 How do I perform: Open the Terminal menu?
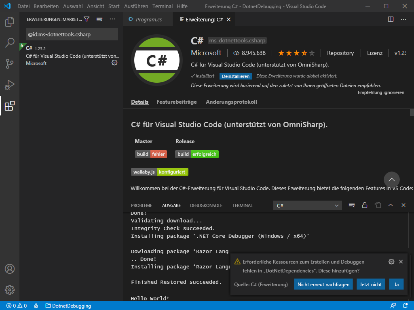click(162, 6)
